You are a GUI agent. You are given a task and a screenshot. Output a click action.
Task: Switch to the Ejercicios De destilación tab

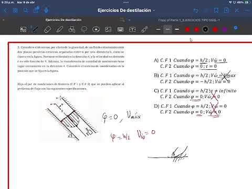click(x=64, y=20)
